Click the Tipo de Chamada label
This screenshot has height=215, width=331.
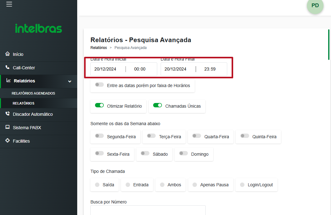(x=108, y=171)
